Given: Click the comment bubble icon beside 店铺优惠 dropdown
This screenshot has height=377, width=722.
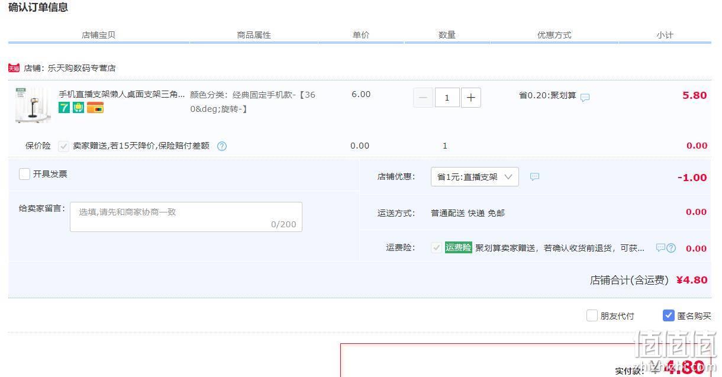Looking at the screenshot, I should [x=534, y=177].
